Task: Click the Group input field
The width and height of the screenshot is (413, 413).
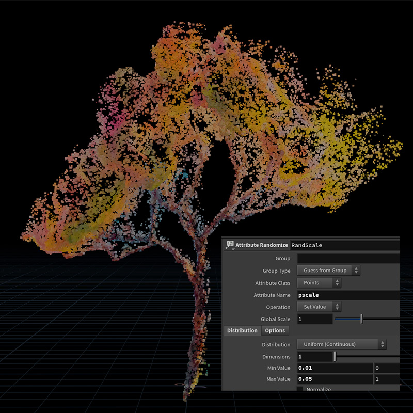Action: pos(348,258)
